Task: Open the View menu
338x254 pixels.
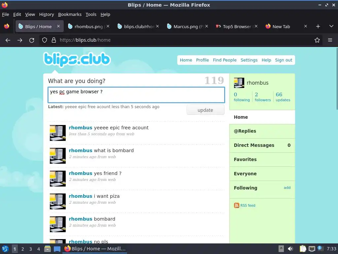Action: point(30,15)
